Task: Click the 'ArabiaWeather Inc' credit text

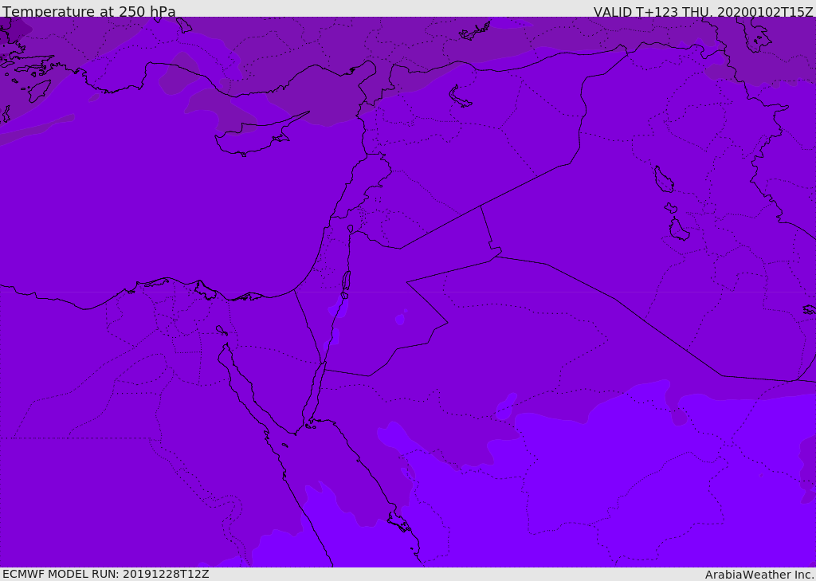Action: 759,575
